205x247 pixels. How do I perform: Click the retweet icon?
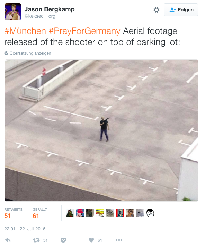[36, 240]
